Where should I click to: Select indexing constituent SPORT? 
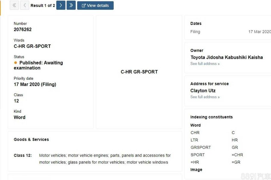198,155
